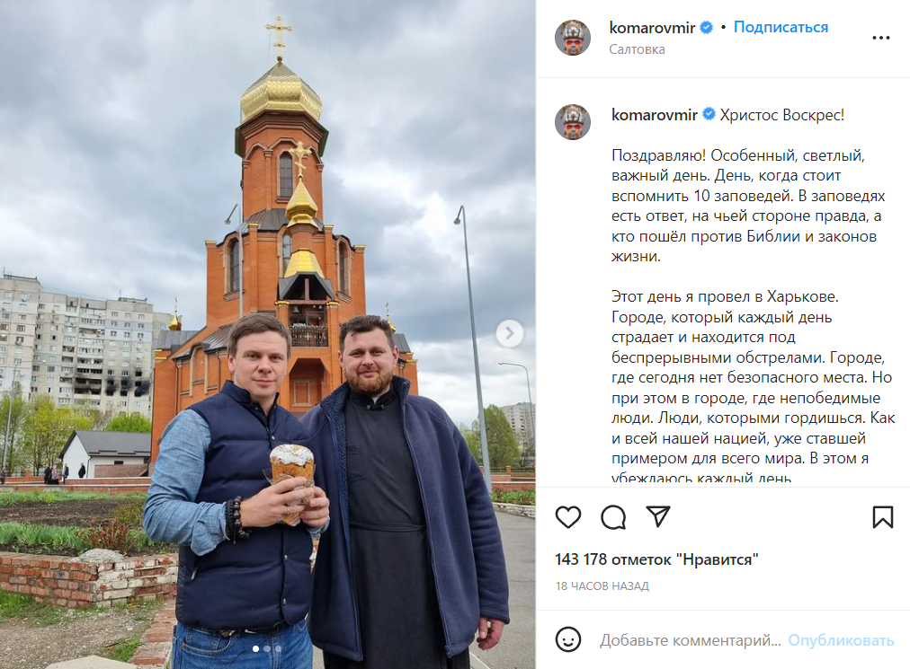
Task: Click komarovmir avatar in post header
Action: [573, 38]
